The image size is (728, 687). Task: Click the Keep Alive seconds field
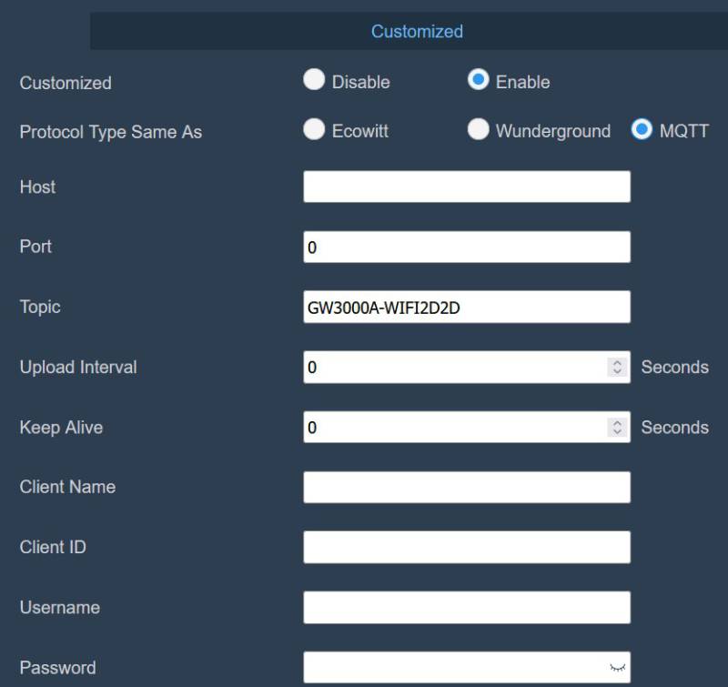[x=455, y=427]
